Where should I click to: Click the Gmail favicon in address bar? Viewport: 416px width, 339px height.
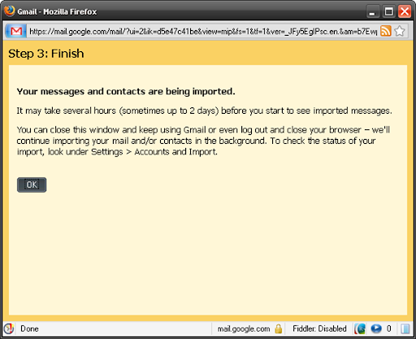[x=16, y=32]
